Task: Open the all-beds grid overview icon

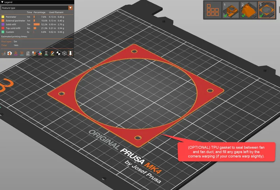Action: (x=212, y=10)
